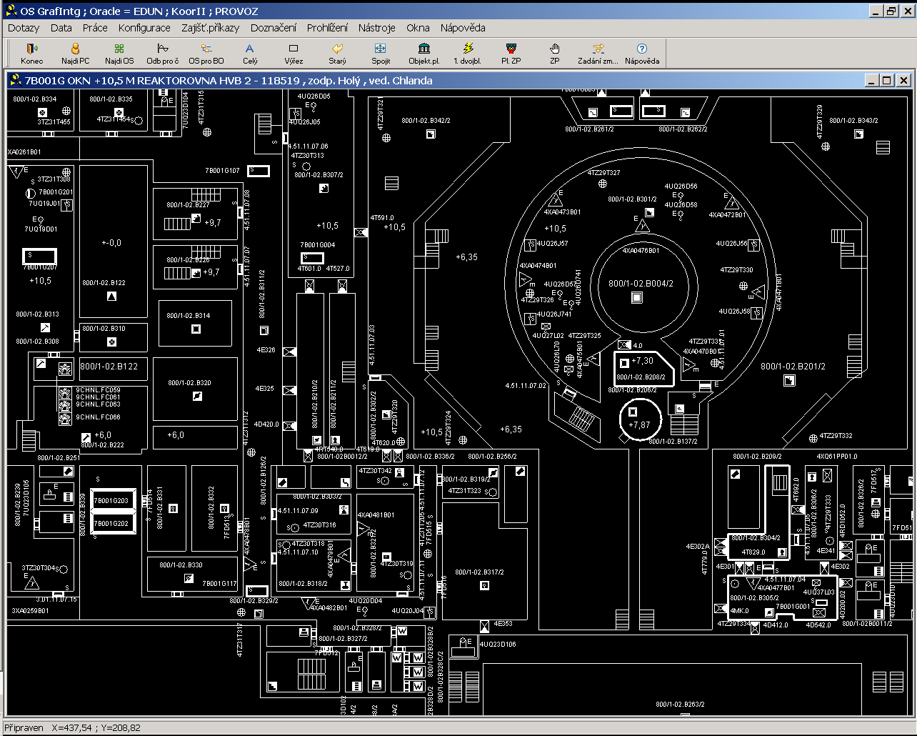Click room label 800/1-02.B330
This screenshot has height=736, width=917.
[x=181, y=565]
